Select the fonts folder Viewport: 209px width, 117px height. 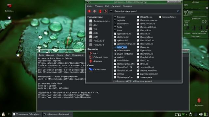(x=118, y=27)
